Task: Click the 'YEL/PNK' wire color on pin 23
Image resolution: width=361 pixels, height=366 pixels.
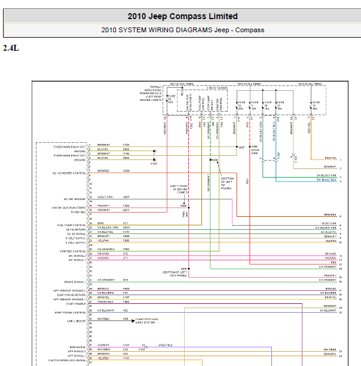Action: point(103,241)
